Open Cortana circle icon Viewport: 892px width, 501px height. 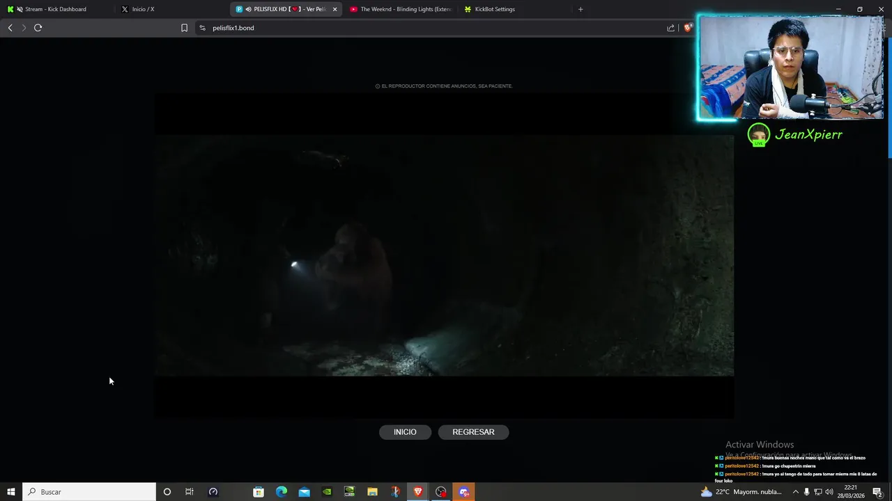(167, 492)
